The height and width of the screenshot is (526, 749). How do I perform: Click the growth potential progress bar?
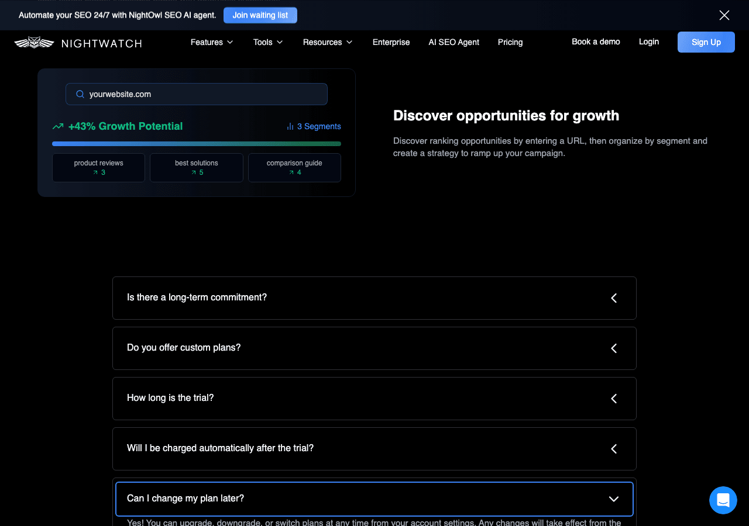pos(197,144)
